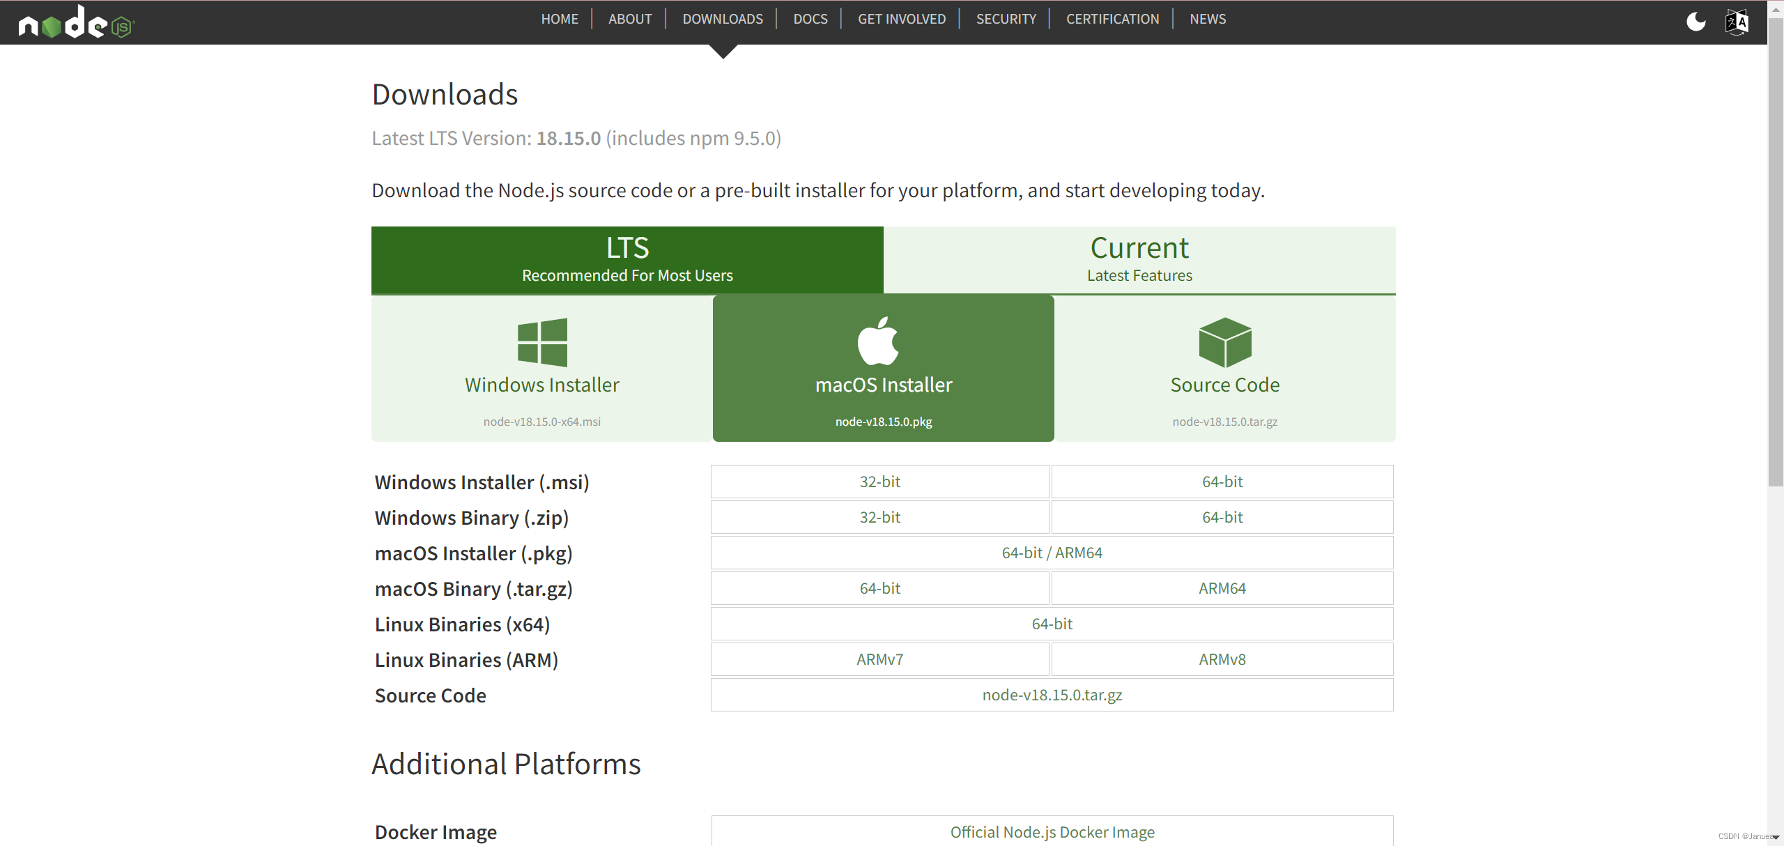Click 64-bit Linux Binaries (x64) link
Screen dimensions: 1784x846
1052,624
